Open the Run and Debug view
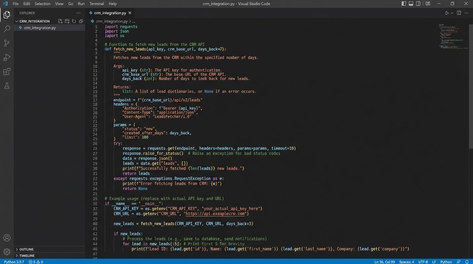The image size is (473, 264). click(x=7, y=57)
